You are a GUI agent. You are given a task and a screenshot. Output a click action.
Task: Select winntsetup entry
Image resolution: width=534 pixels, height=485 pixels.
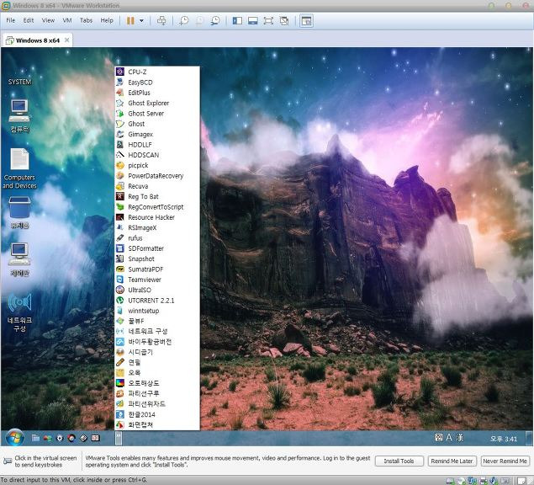[x=157, y=311]
